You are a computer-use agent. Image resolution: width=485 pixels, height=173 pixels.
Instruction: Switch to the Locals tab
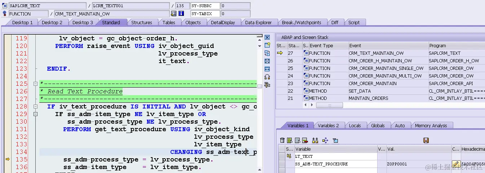point(355,125)
